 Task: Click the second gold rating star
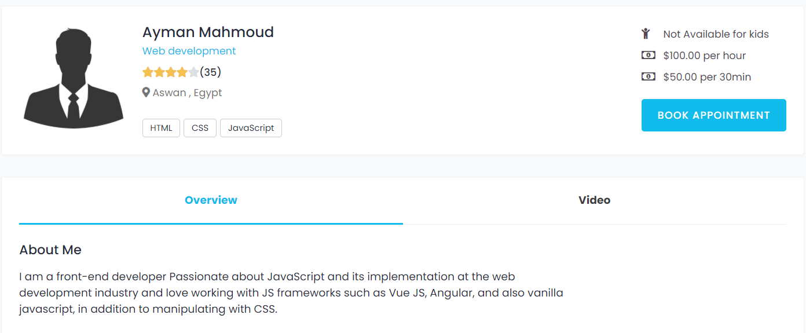(159, 72)
